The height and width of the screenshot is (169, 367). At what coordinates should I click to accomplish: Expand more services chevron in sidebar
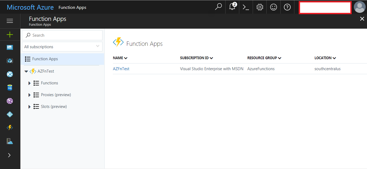9,155
